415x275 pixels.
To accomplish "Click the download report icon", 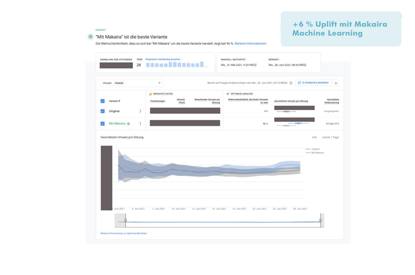I will [336, 83].
